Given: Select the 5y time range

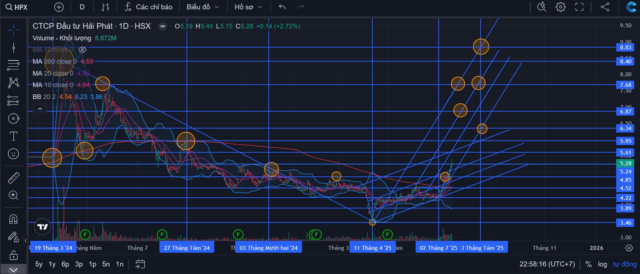Looking at the screenshot, I should 39,264.
